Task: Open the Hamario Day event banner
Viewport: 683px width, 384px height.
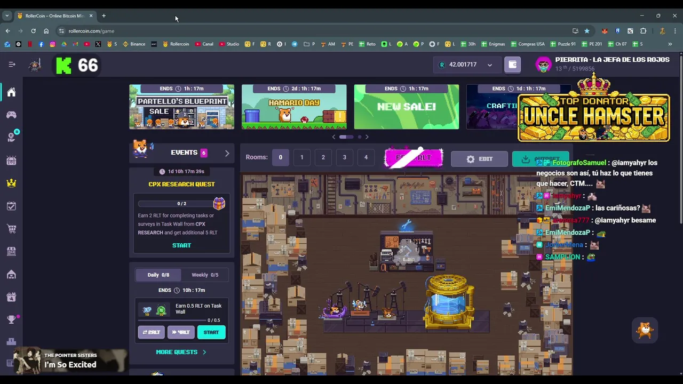Action: coord(294,107)
